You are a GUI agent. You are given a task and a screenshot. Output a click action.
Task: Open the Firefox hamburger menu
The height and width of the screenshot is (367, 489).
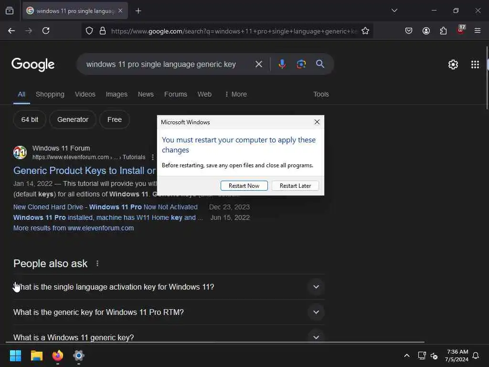[x=478, y=31]
